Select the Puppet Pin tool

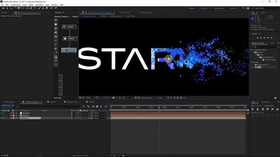[x=56, y=8]
